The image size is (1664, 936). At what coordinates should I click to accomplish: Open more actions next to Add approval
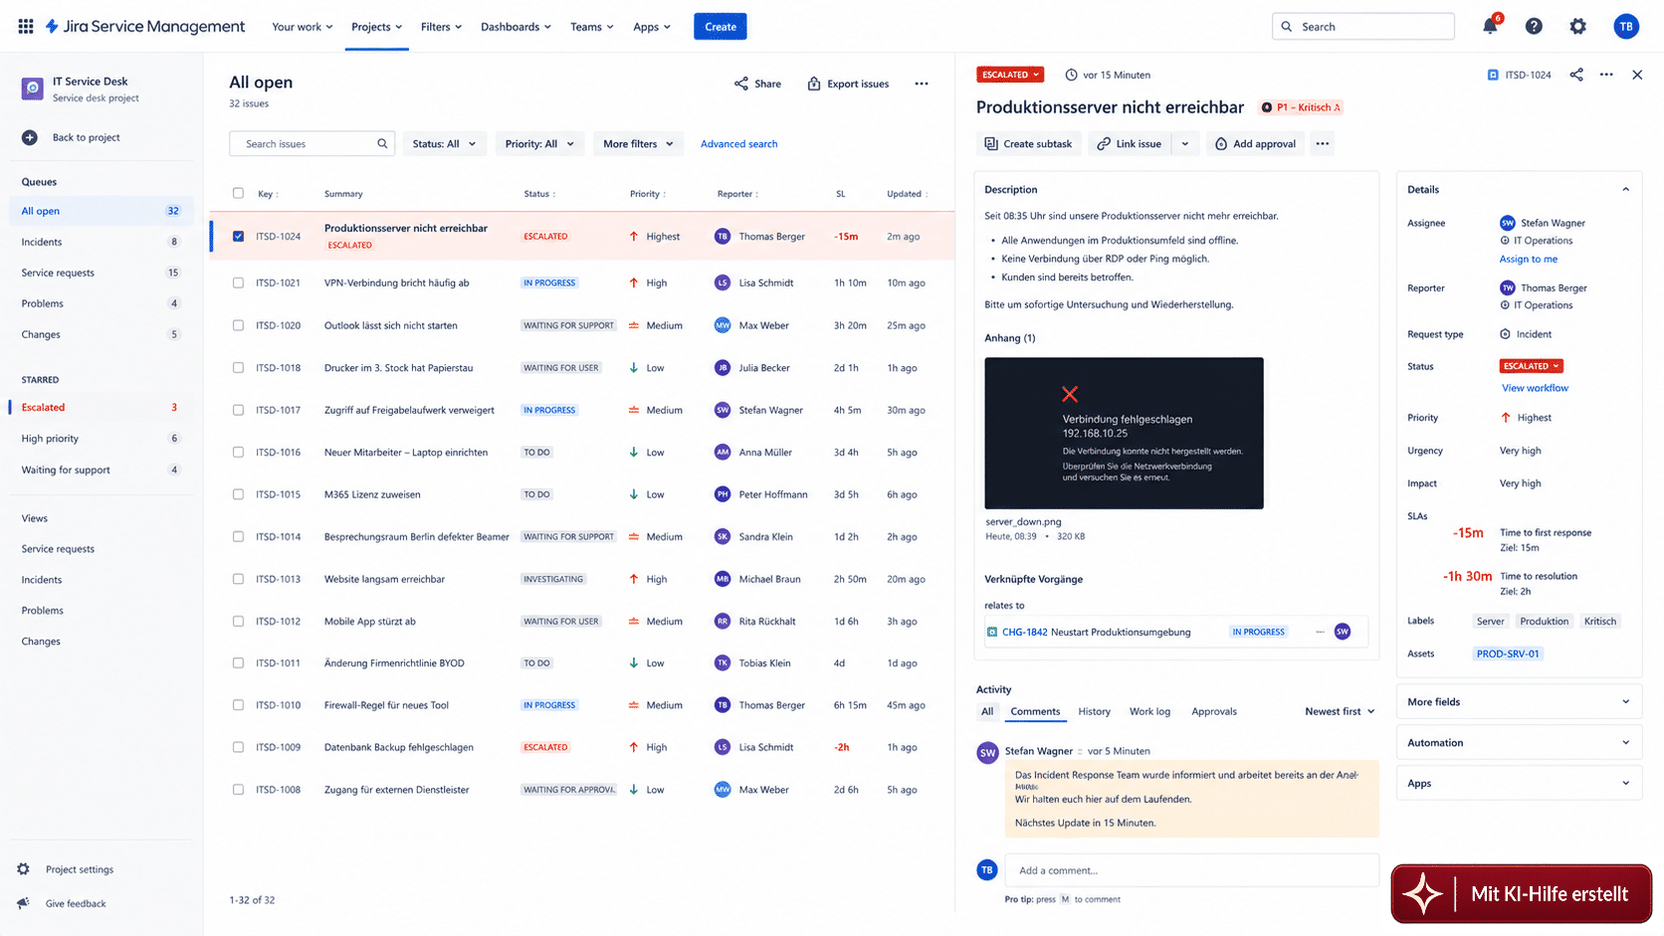pos(1322,143)
